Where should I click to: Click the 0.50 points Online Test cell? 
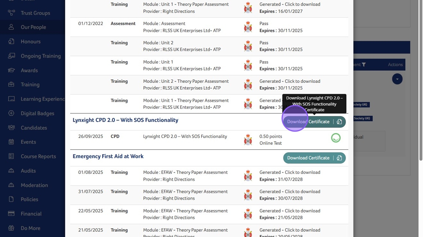click(x=271, y=140)
